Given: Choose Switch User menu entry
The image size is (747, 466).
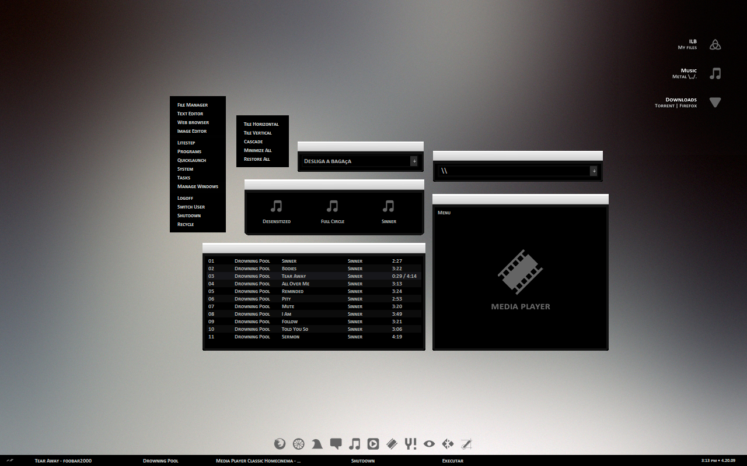Looking at the screenshot, I should [191, 207].
